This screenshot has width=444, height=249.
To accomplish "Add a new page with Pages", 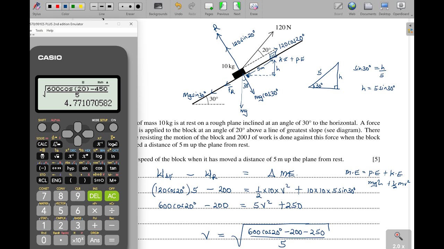I will 209,9.
